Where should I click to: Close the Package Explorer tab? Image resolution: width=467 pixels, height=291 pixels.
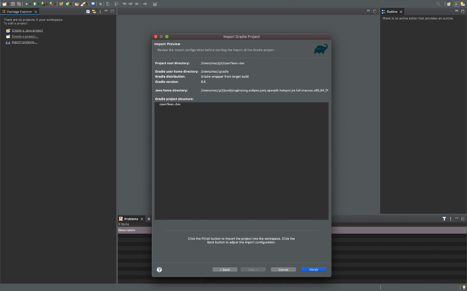click(36, 12)
